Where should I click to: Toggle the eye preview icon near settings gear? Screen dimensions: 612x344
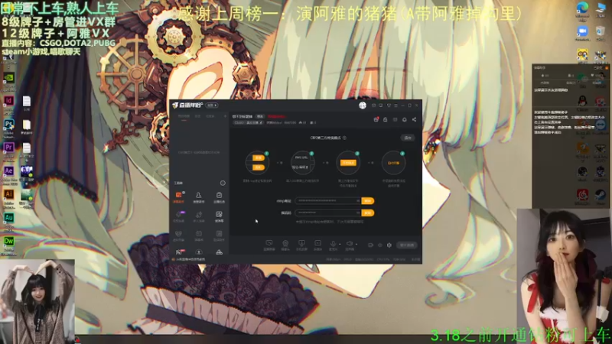click(379, 245)
